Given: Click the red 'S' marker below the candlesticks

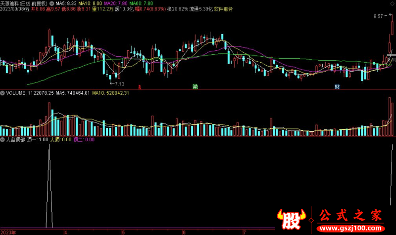Looking at the screenshot, I should click(x=140, y=87).
